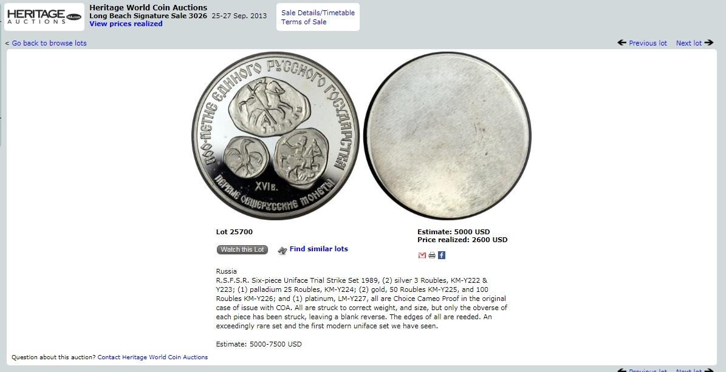Click the printer icon
Viewport: 726px width, 372px height.
(432, 255)
